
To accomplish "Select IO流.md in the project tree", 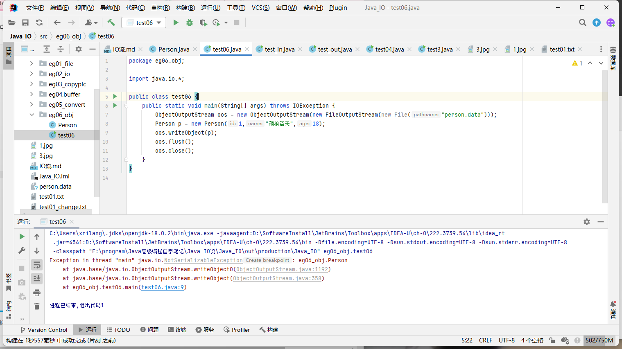I will point(50,166).
